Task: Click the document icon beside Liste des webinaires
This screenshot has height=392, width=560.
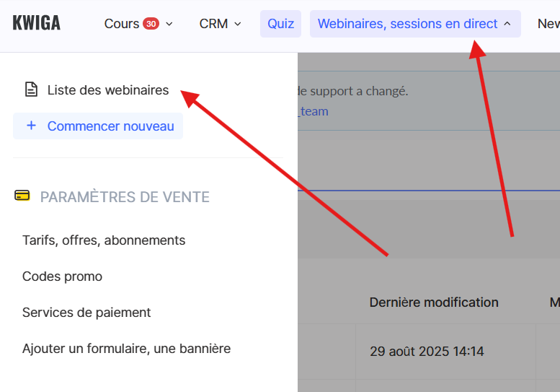Action: [31, 90]
